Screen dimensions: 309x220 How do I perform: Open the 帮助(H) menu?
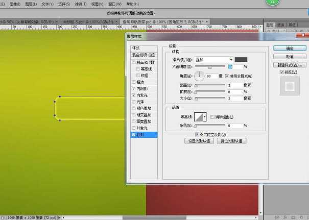point(132,4)
